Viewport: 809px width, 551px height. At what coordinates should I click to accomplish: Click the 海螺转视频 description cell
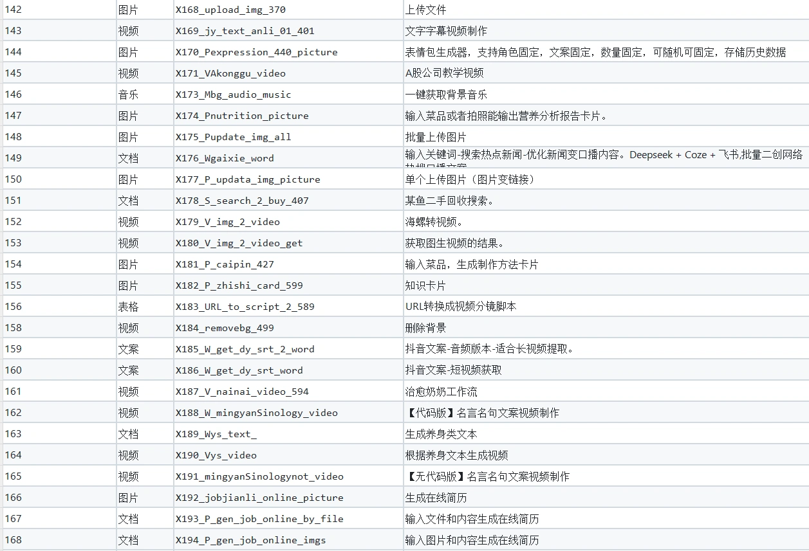pyautogui.click(x=434, y=222)
